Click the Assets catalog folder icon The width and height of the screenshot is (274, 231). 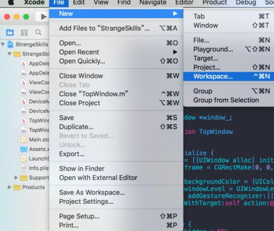click(x=24, y=149)
